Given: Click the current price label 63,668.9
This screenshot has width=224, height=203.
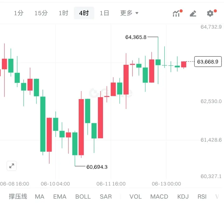Looking at the screenshot, I should click(208, 62).
